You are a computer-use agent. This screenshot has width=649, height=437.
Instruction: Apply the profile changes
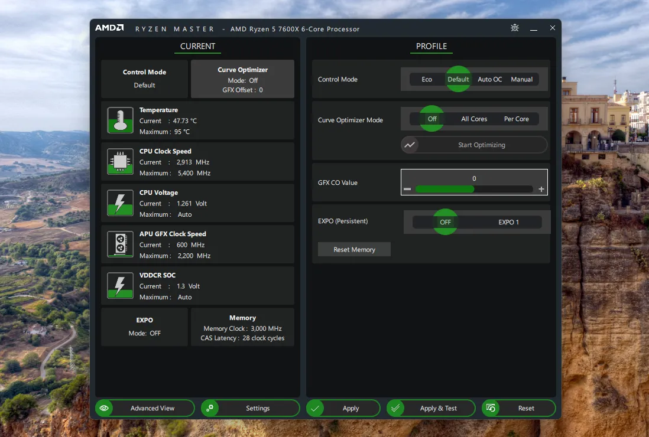[x=343, y=408]
